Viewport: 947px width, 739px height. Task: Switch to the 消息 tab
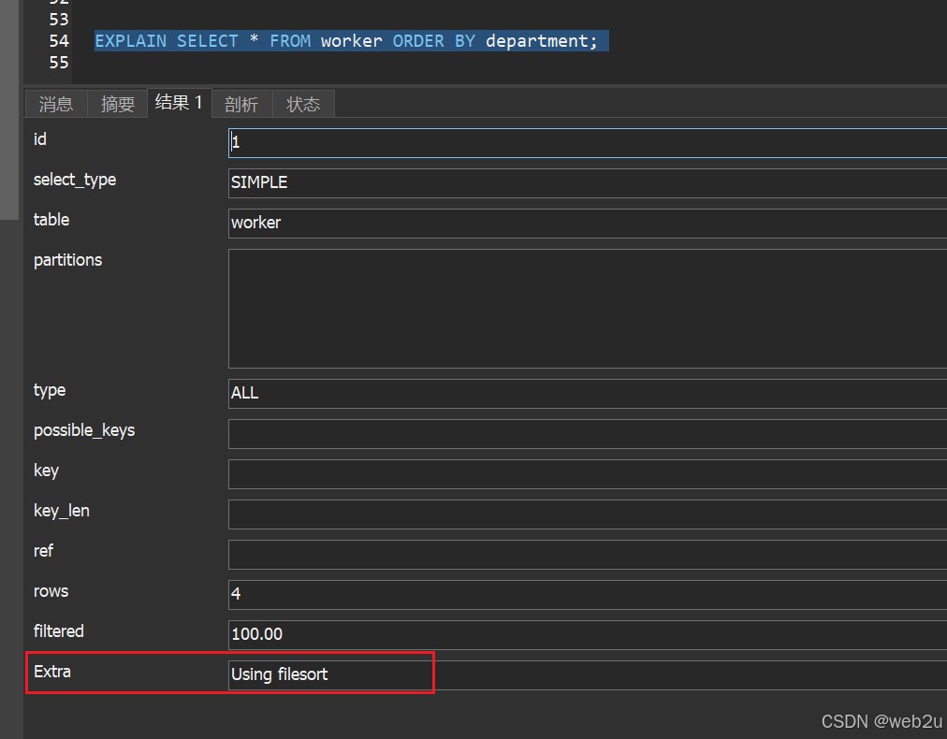point(56,104)
